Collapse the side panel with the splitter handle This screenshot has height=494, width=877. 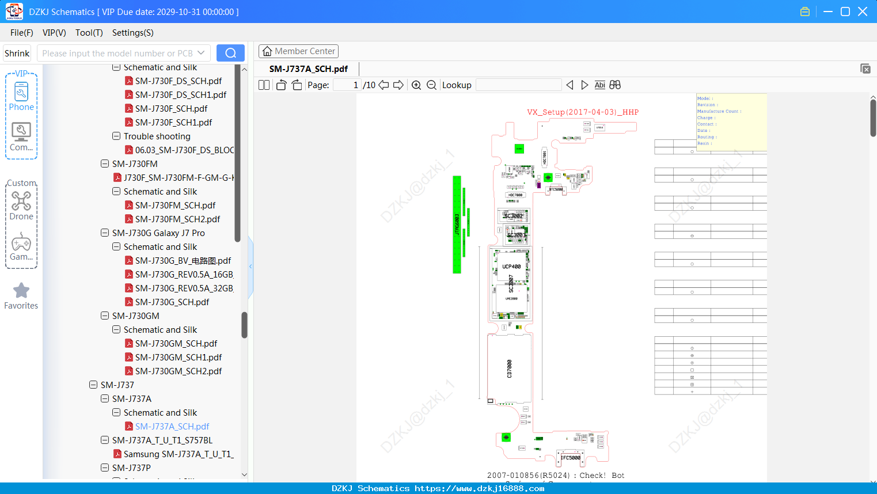[x=250, y=267]
